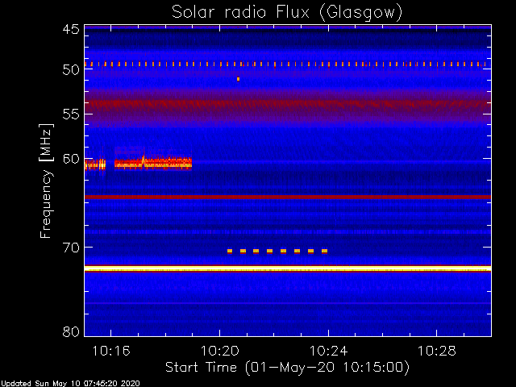
Task: Click the 'Updated Sun May 10 07:45:20 2020' timestamp
Action: [x=70, y=384]
